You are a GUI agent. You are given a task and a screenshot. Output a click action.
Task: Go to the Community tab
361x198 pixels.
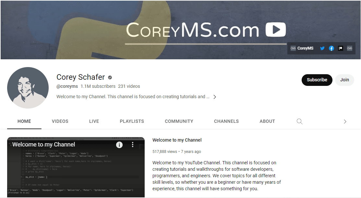pos(179,121)
